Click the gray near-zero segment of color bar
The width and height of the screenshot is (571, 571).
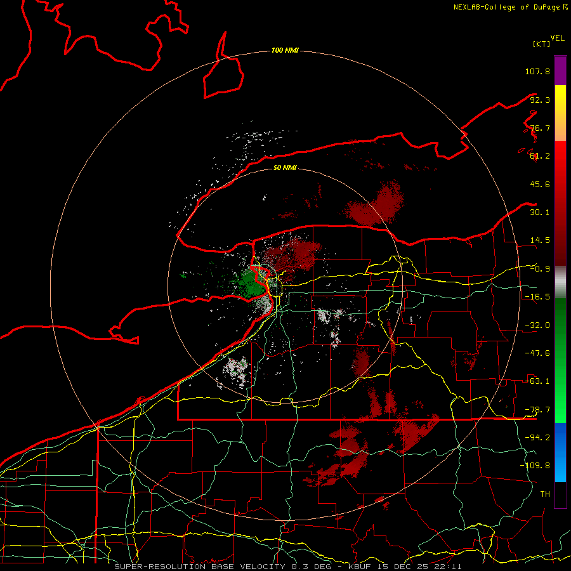pos(560,282)
